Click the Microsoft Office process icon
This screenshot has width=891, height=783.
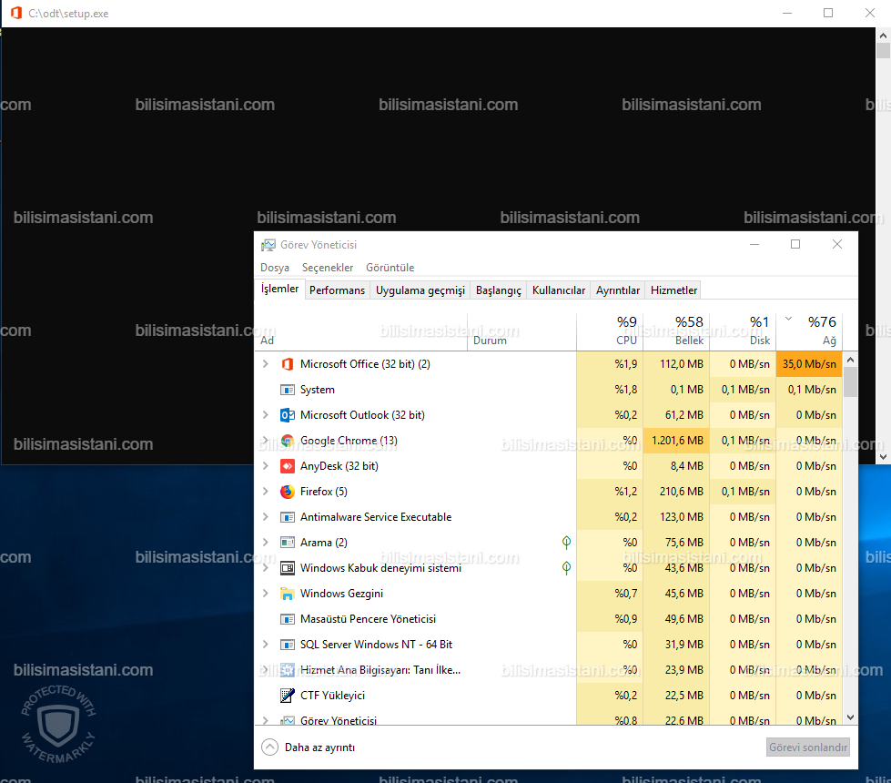288,364
